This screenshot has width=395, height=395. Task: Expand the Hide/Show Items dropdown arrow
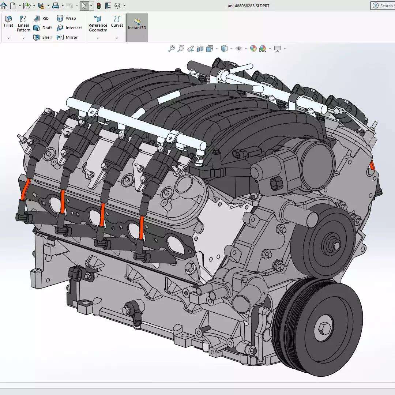pyautogui.click(x=246, y=49)
